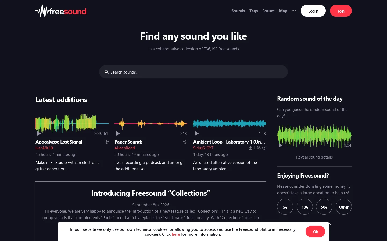387x241 pixels.
Task: Click the Freesound logo
Action: [61, 11]
